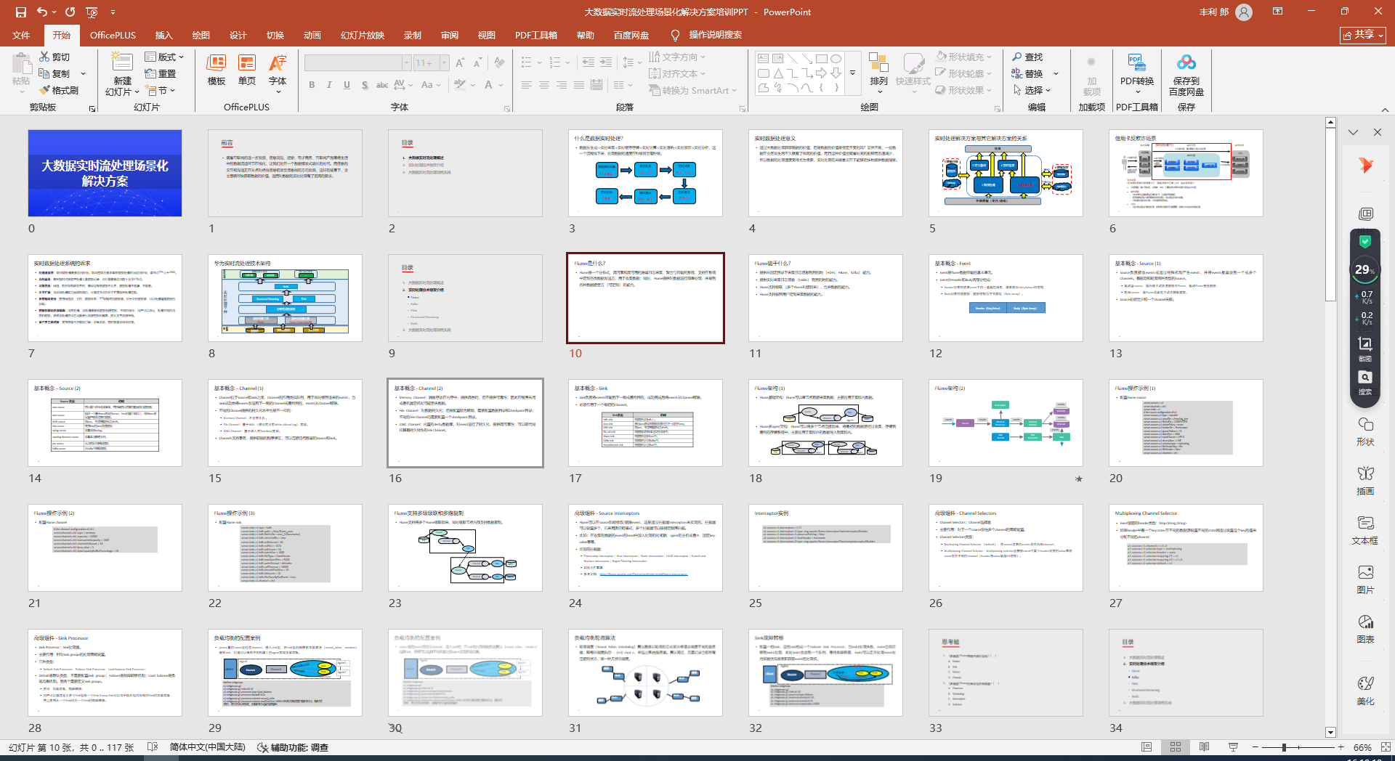Switch to Normal view in status bar

(x=1147, y=747)
